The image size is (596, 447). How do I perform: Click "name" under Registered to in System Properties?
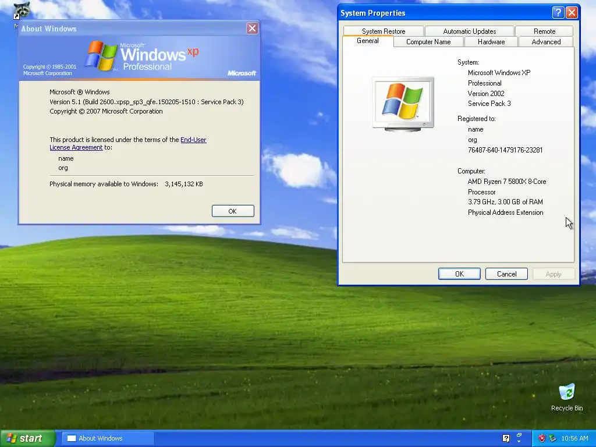coord(476,129)
